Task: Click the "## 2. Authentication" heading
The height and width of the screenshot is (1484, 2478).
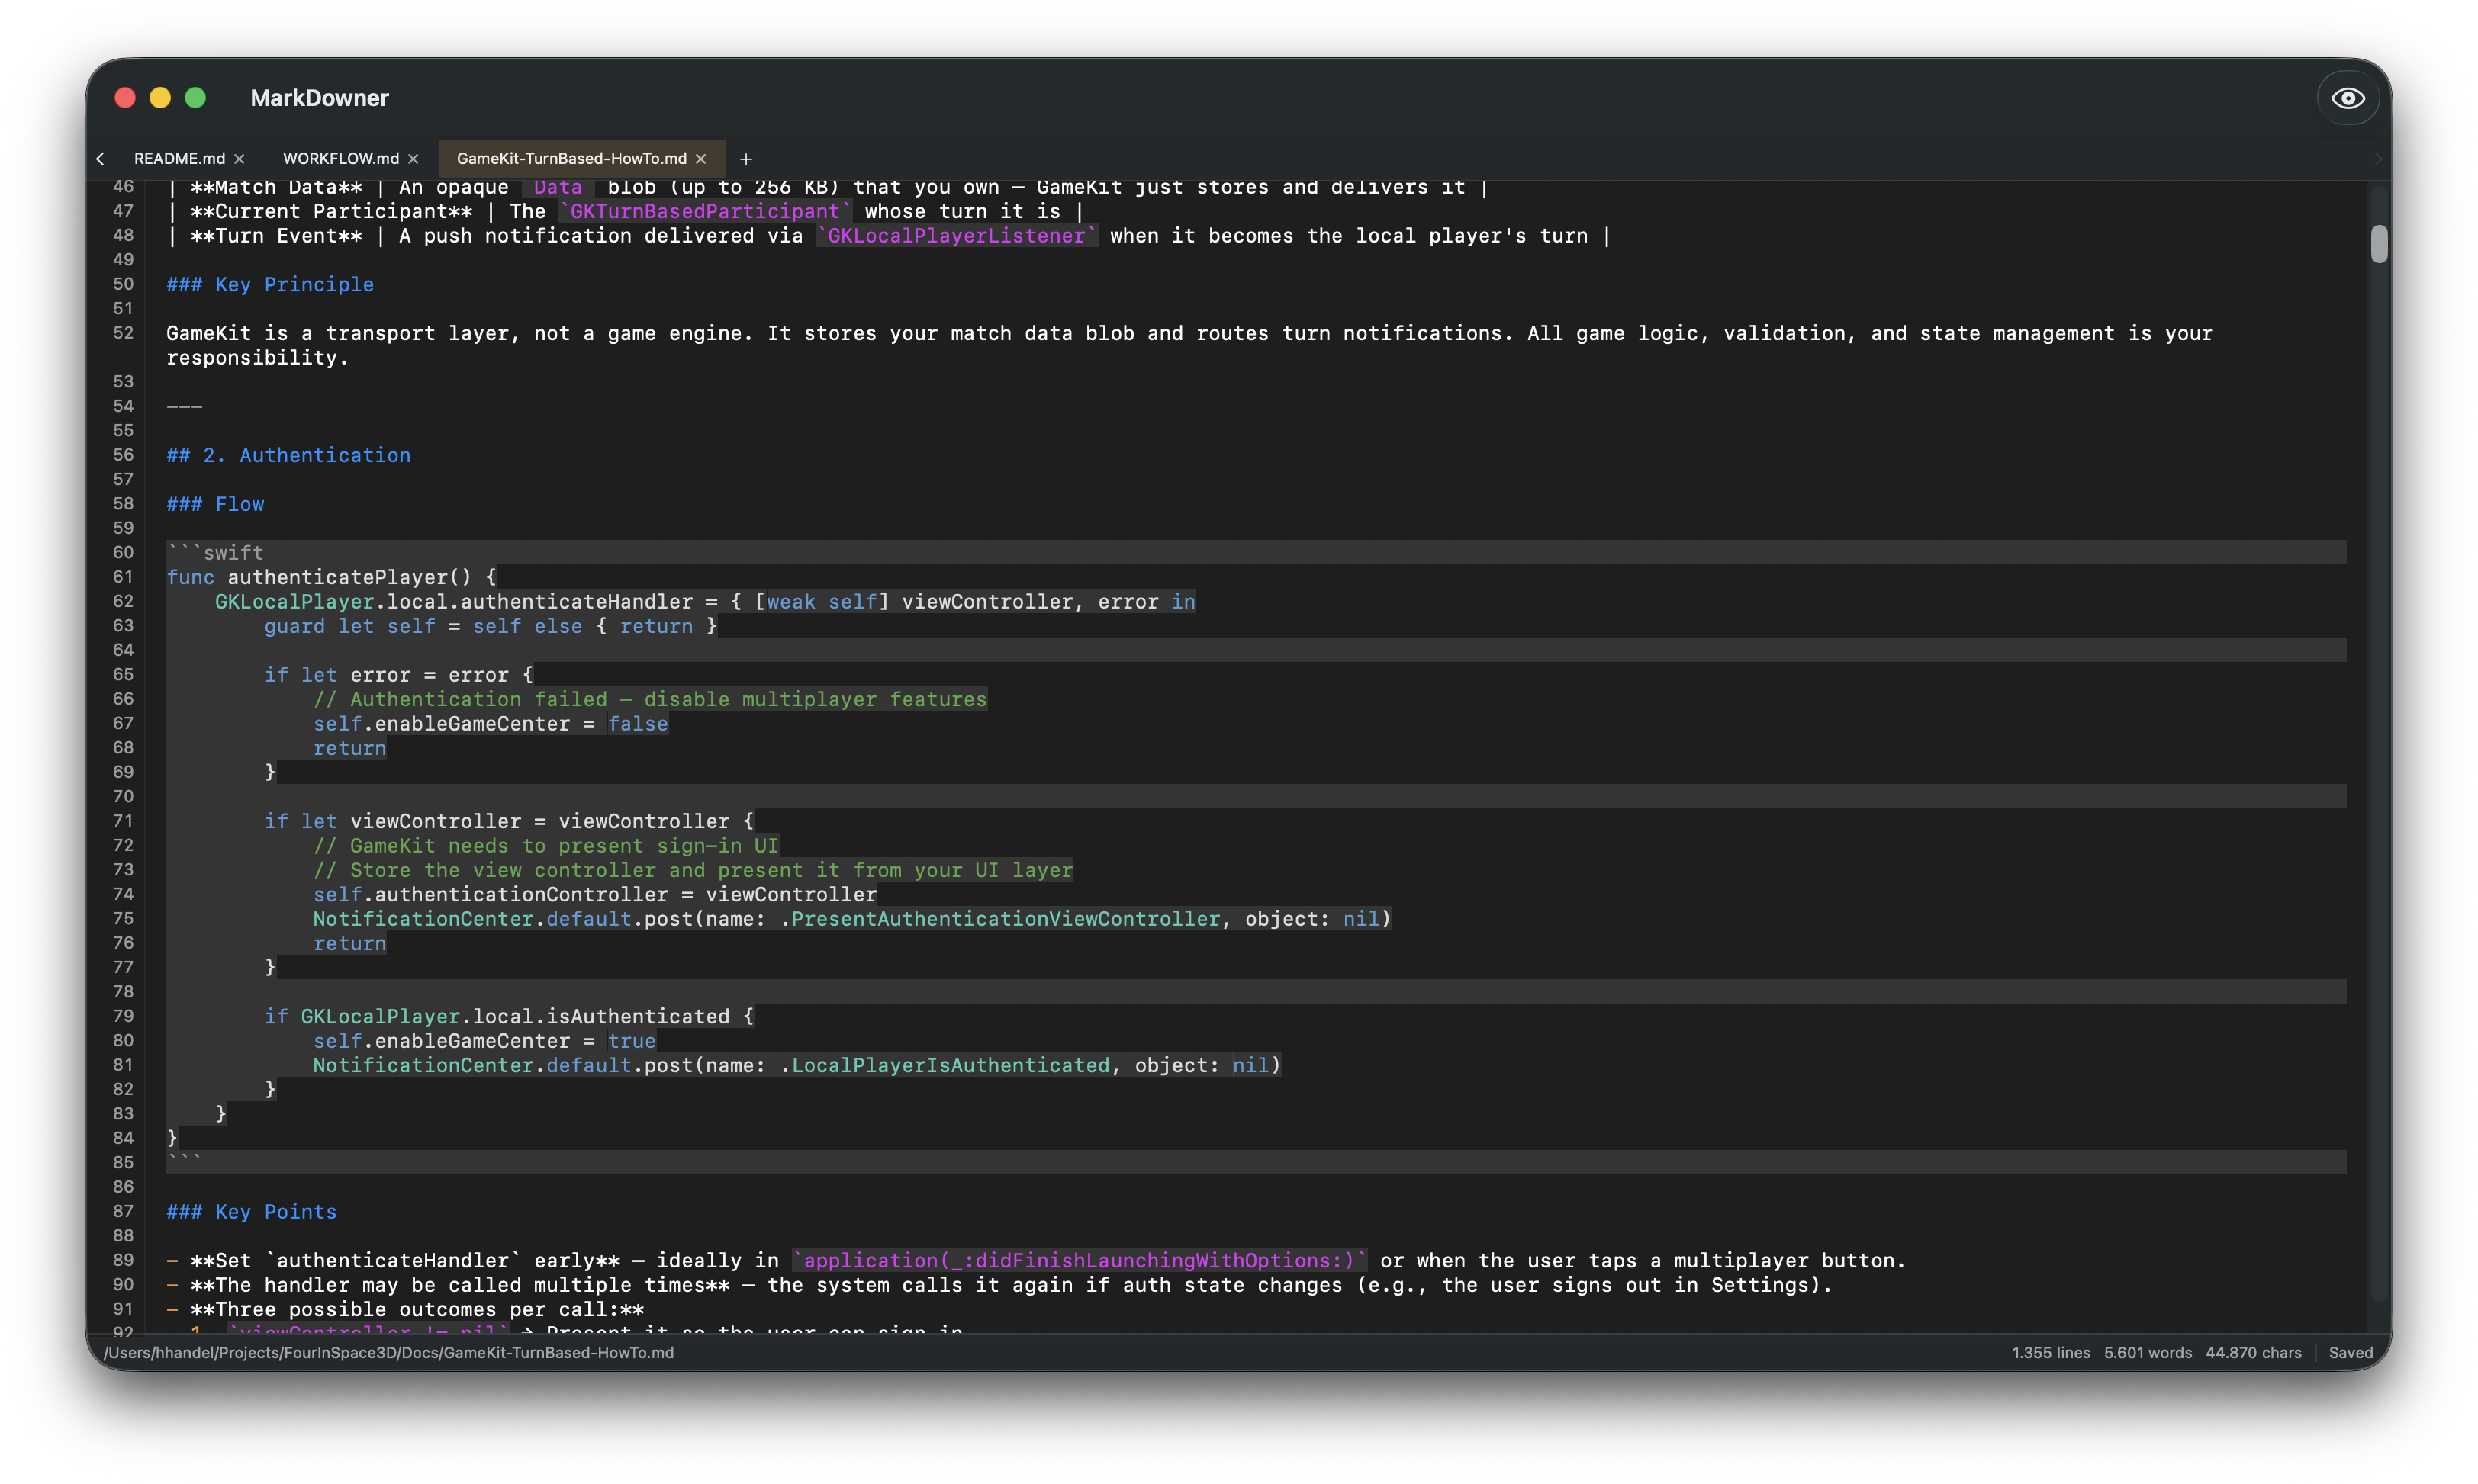Action: click(x=288, y=455)
